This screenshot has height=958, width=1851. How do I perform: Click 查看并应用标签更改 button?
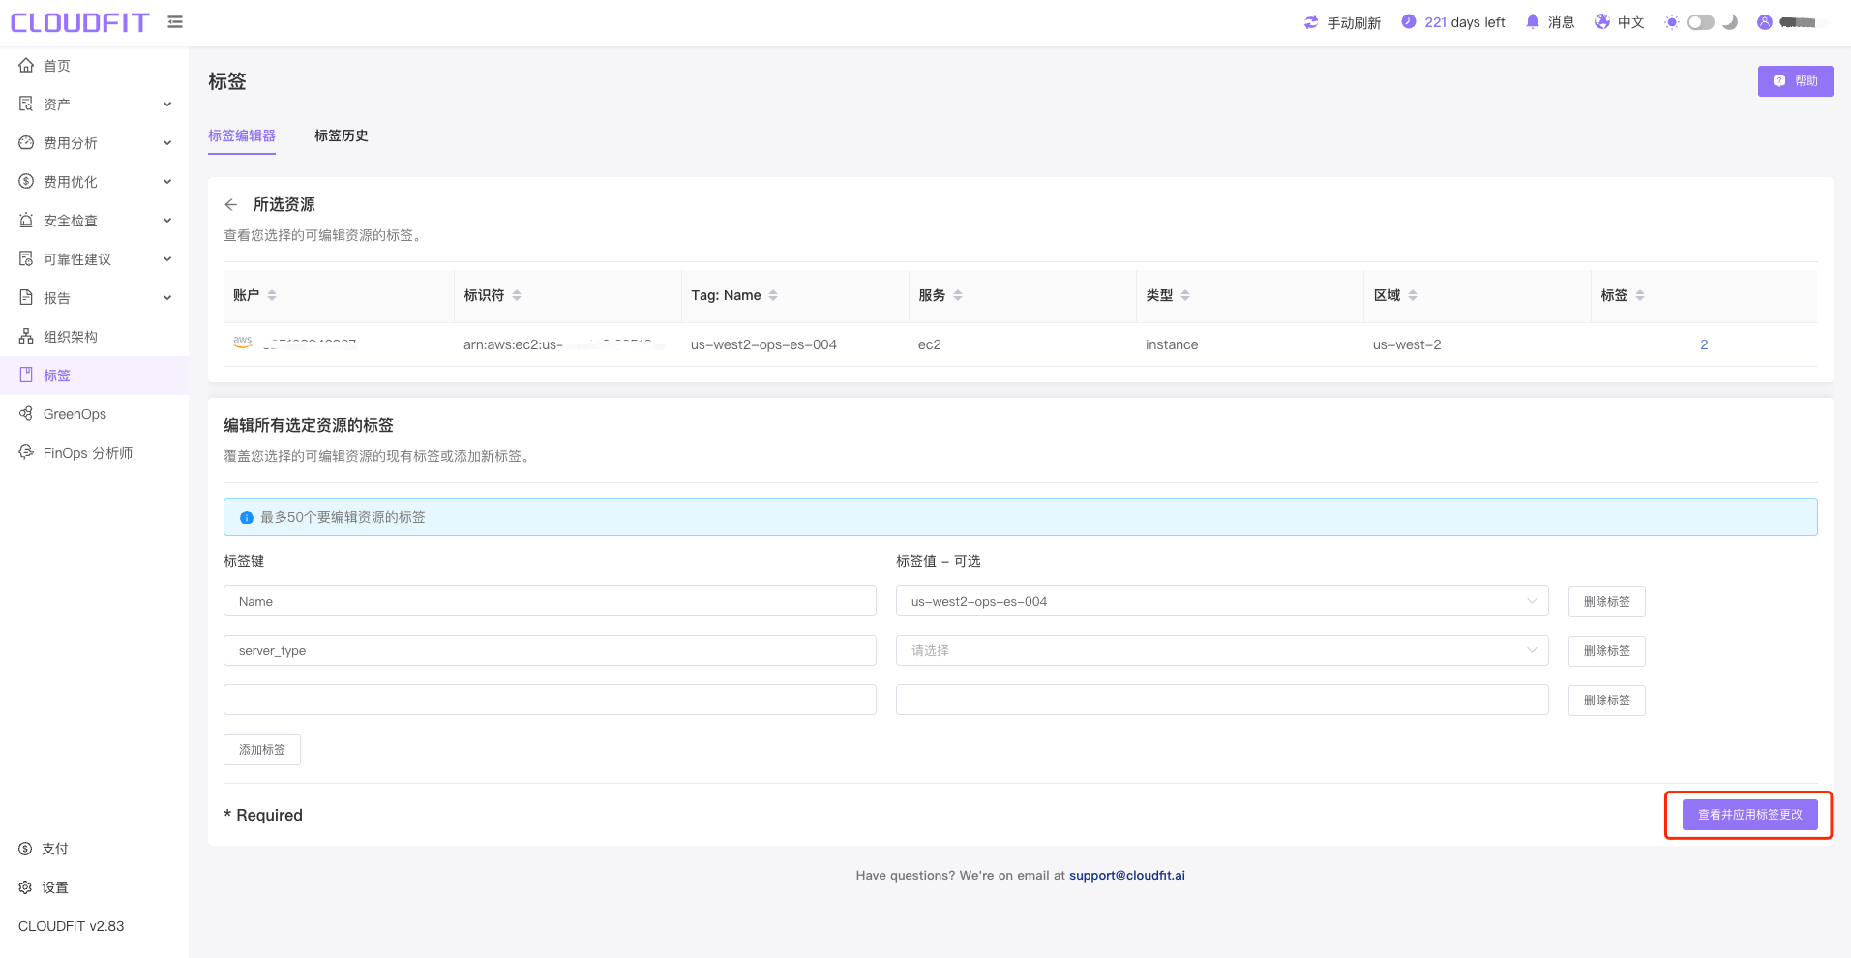click(1750, 815)
